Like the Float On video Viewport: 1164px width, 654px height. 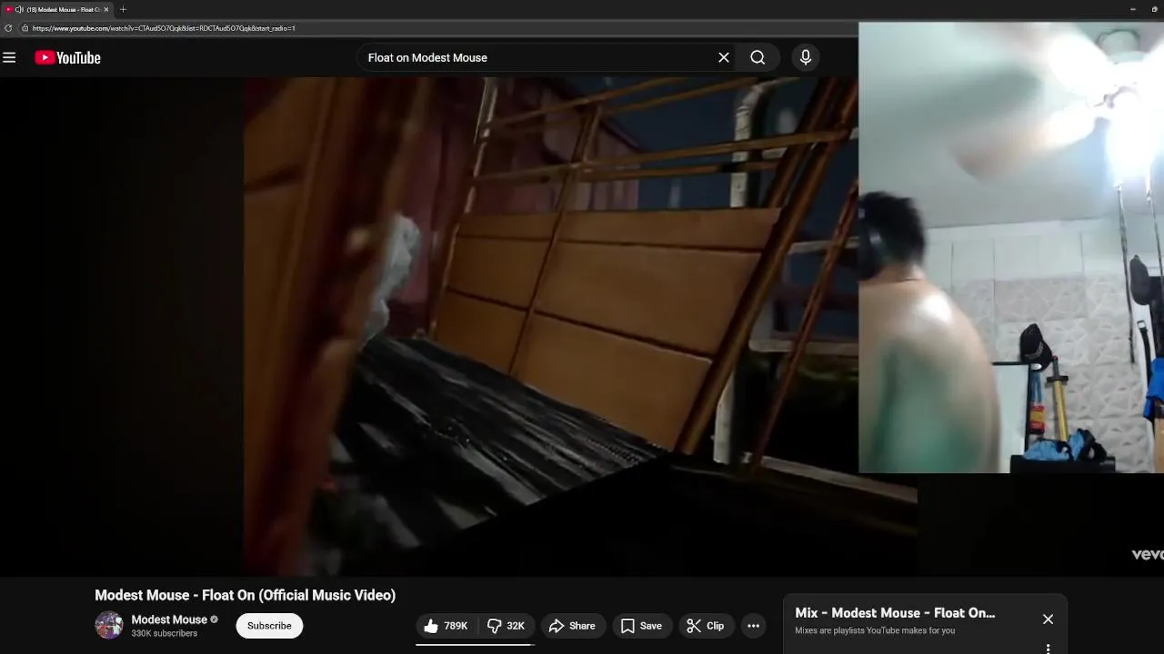click(446, 626)
